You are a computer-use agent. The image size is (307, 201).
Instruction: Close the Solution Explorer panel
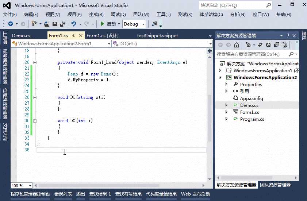(294, 36)
